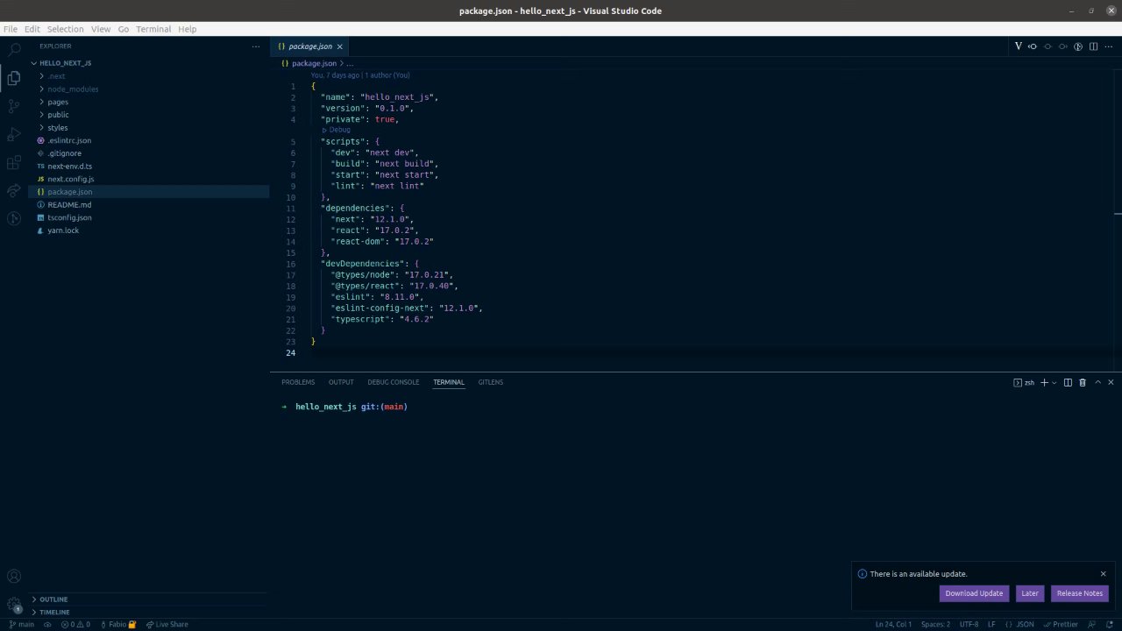Click the UTF-8 encoding status item
The image size is (1122, 631).
click(x=969, y=625)
